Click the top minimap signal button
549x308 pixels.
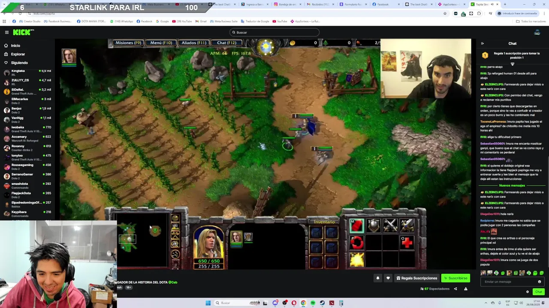pos(175,218)
